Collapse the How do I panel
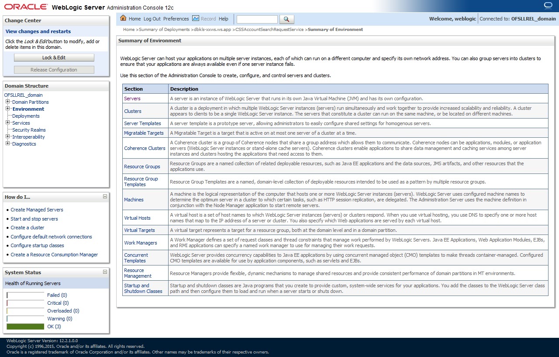 pyautogui.click(x=105, y=197)
